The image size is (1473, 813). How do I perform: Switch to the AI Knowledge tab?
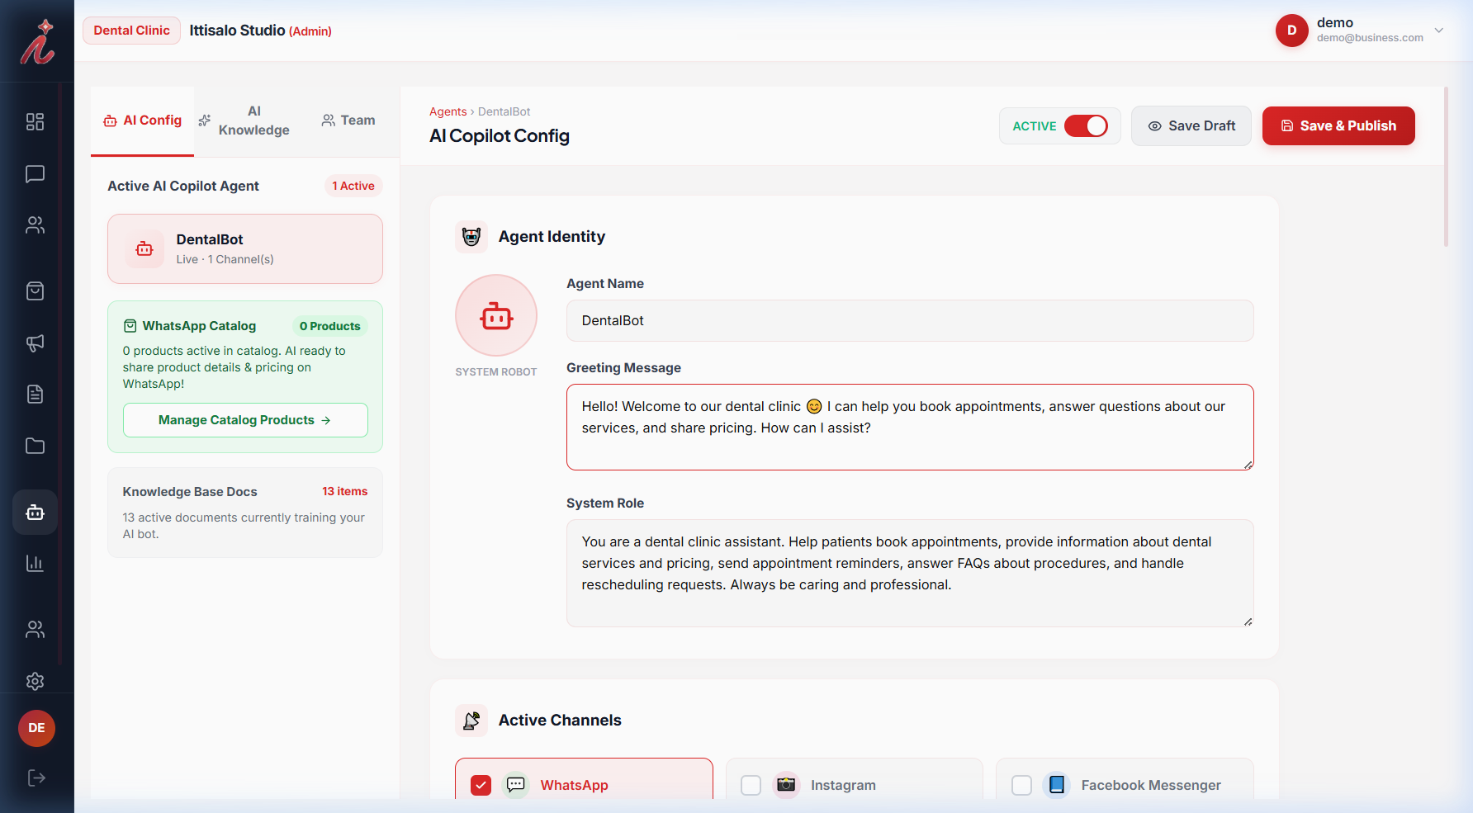(x=244, y=121)
